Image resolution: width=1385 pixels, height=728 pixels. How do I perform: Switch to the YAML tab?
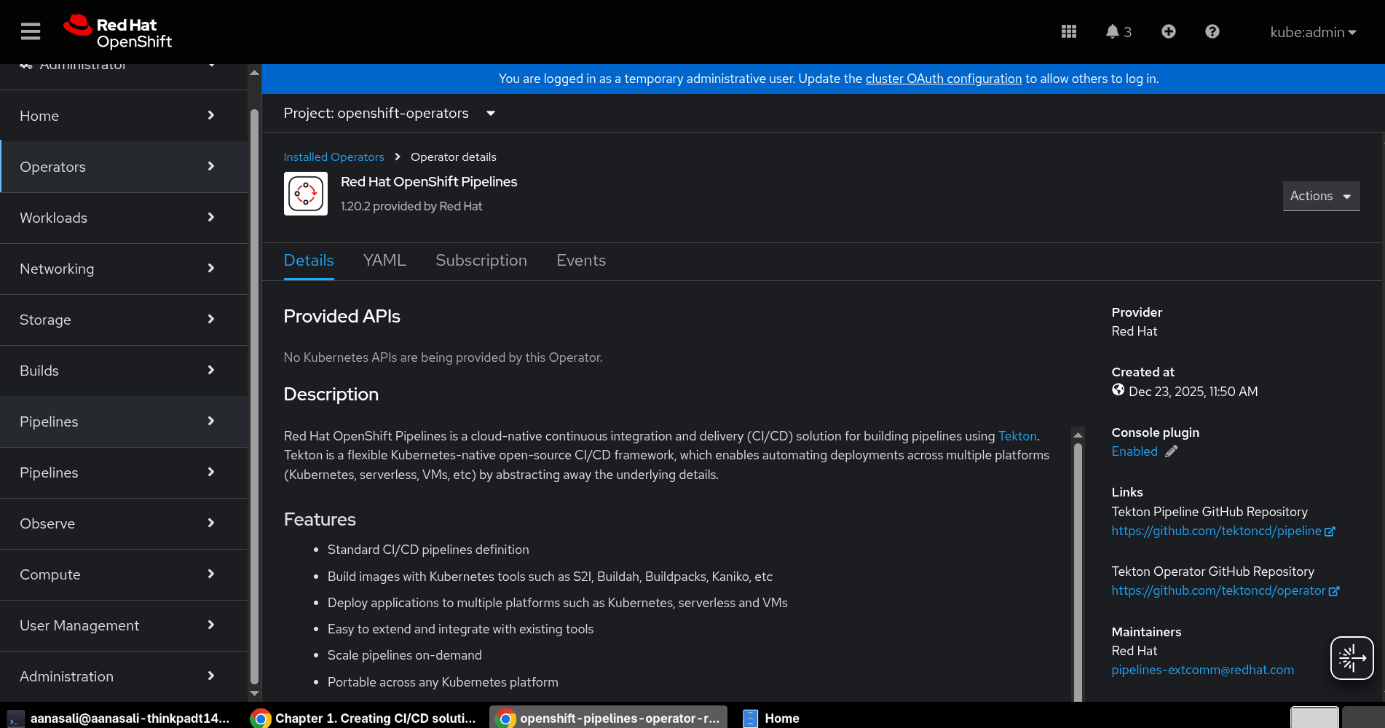point(384,261)
